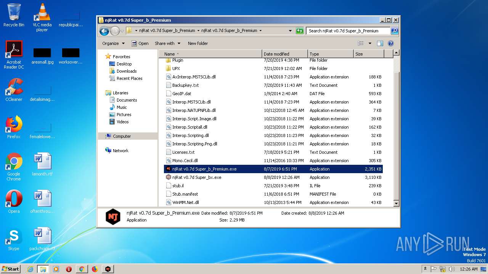Toggle the preview pane icon
This screenshot has height=274, width=488.
pyautogui.click(x=380, y=43)
